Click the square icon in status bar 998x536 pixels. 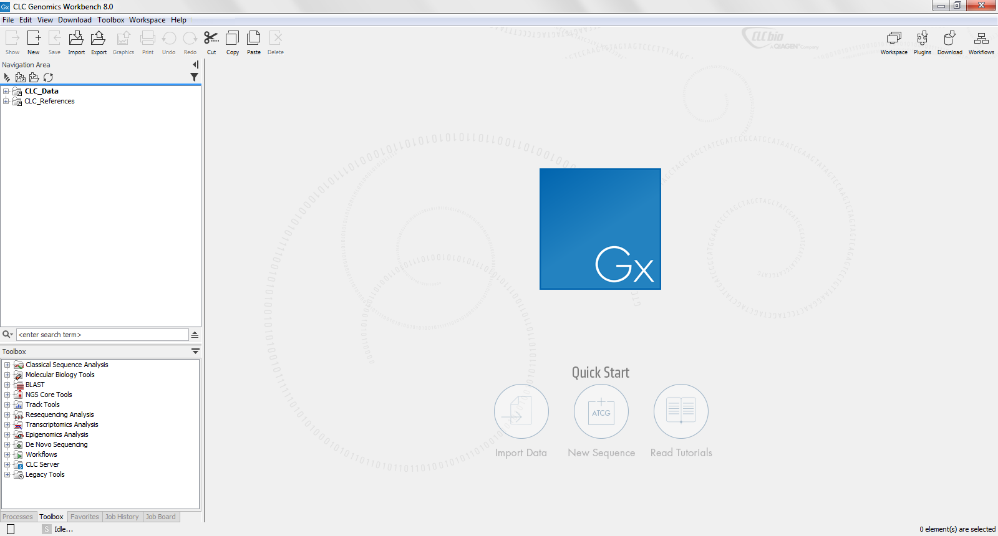11,529
